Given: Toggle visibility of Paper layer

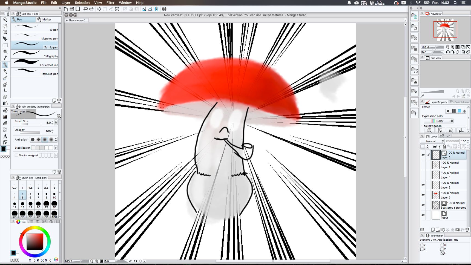Looking at the screenshot, I should pyautogui.click(x=423, y=215).
